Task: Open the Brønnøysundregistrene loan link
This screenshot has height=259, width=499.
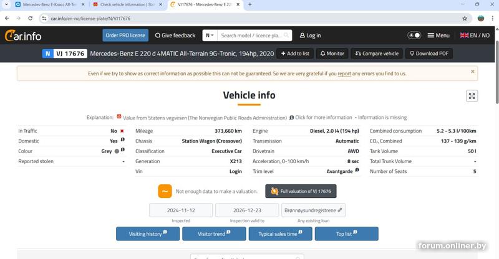Action: pos(313,210)
